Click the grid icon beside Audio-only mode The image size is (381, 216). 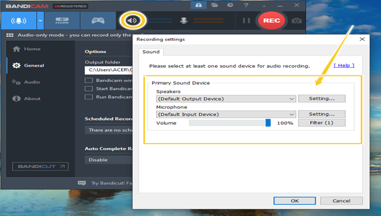(10, 35)
